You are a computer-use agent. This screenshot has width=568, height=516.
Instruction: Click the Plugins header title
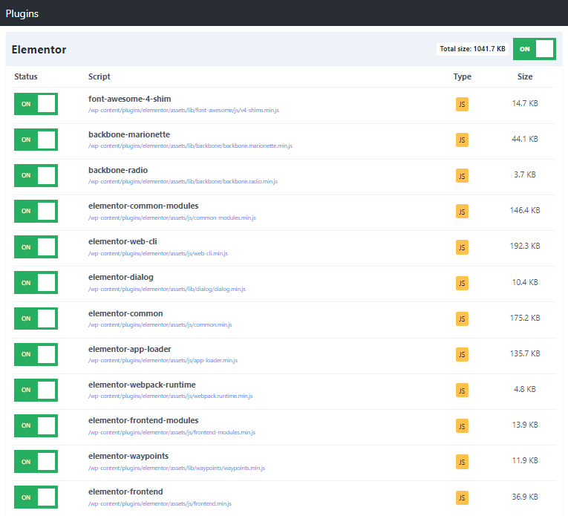click(x=22, y=14)
